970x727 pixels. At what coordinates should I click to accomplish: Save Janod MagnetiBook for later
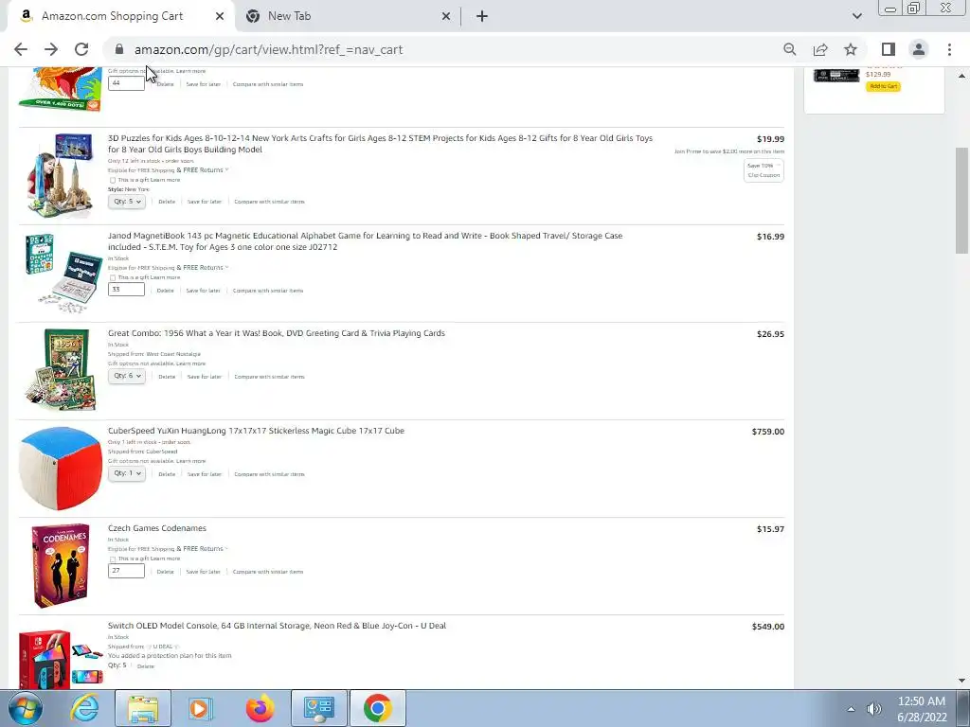pos(204,291)
